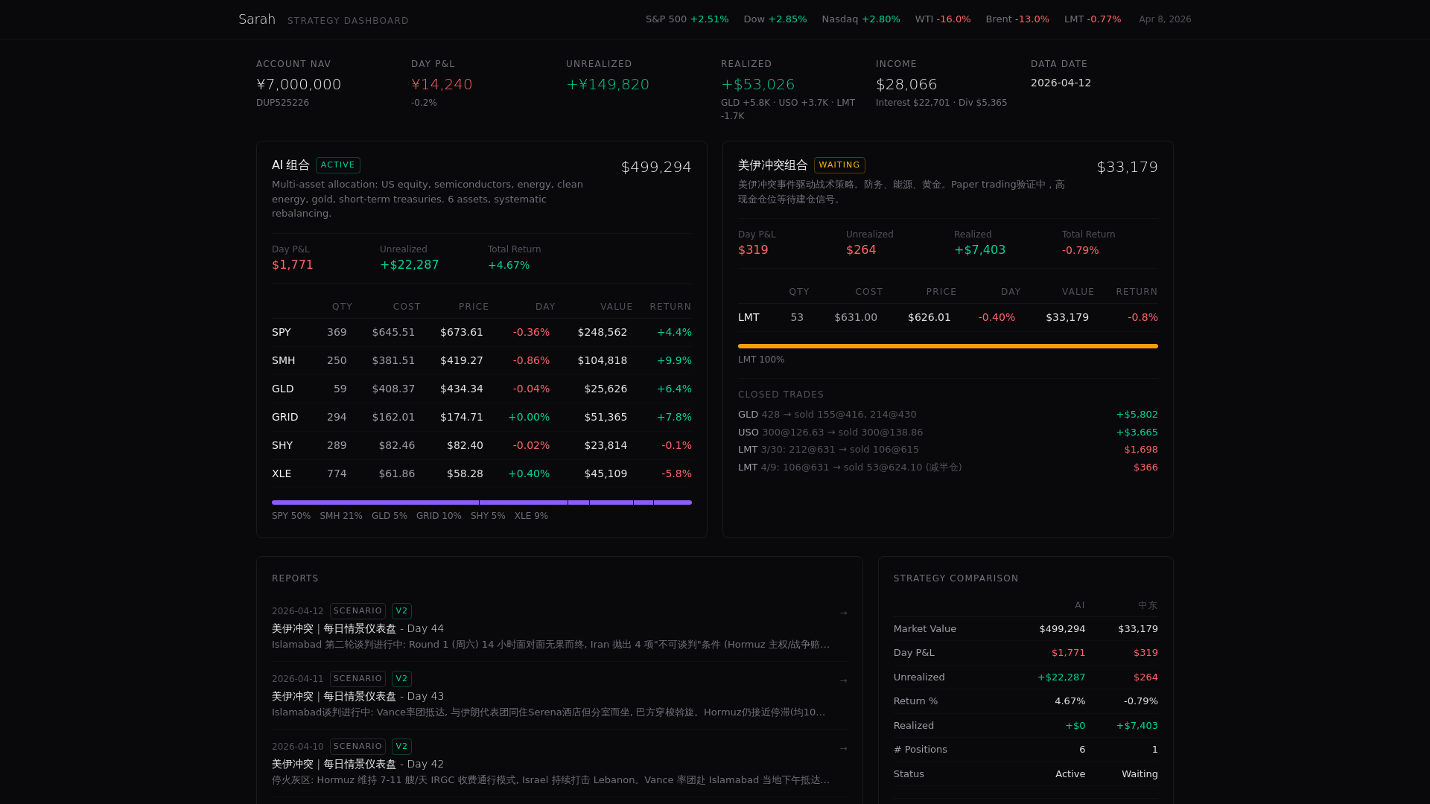This screenshot has width=1430, height=804.
Task: Click the GLD closed trade +$5,802
Action: pyautogui.click(x=1137, y=415)
